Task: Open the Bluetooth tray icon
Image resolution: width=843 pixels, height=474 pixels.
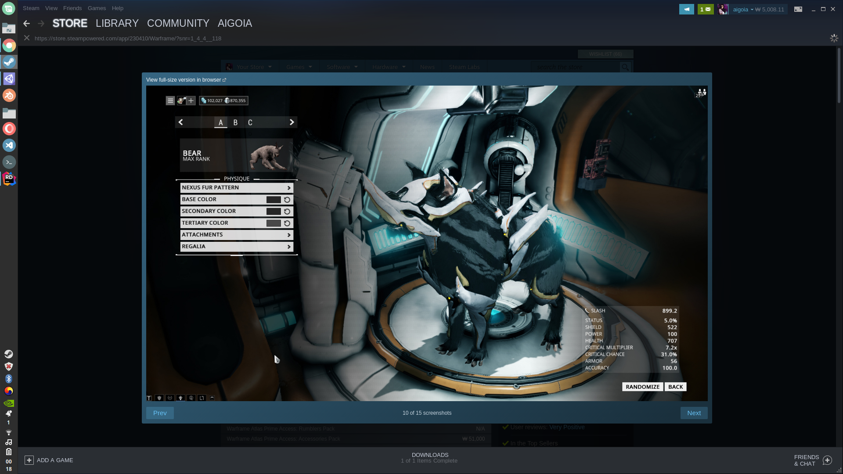Action: [9, 378]
